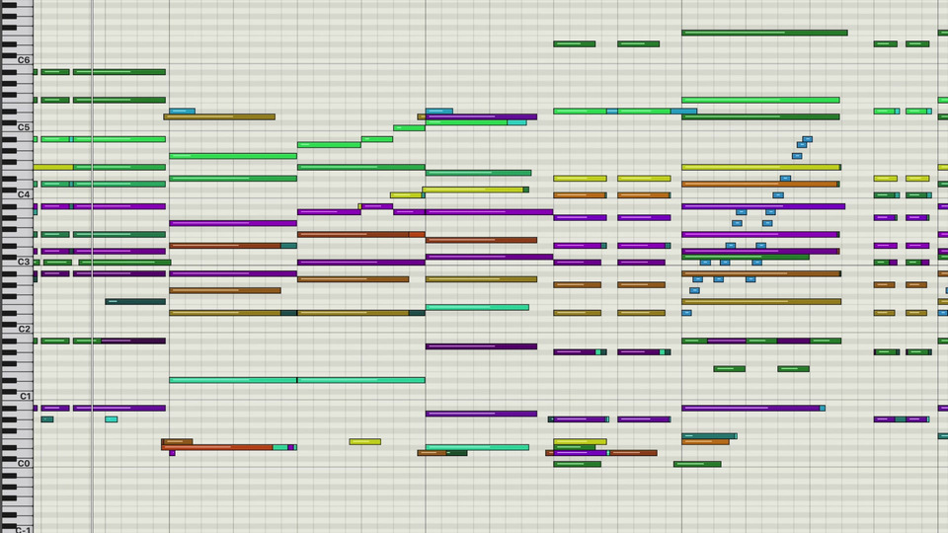Select the long red-orange note just above C0
The image size is (948, 533).
(217, 447)
